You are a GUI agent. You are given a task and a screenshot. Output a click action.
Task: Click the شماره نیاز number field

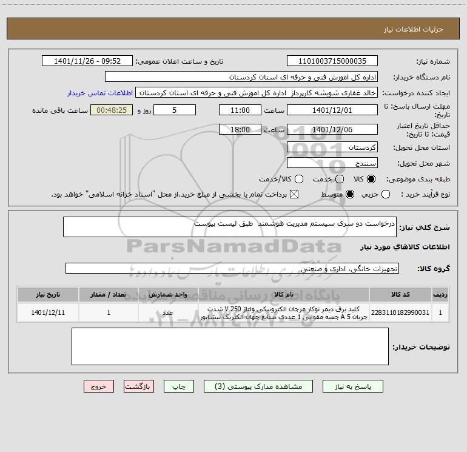coord(332,61)
